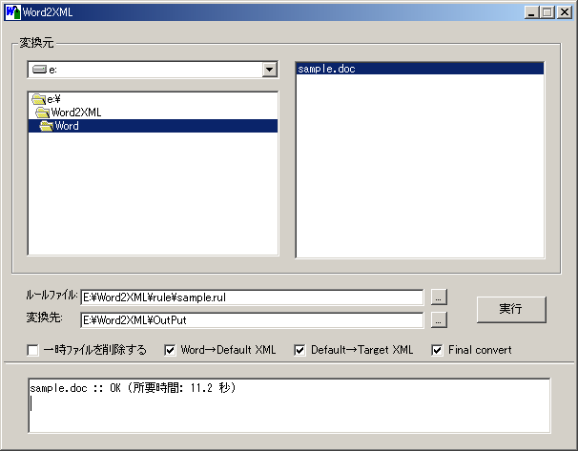Viewport: 578px width, 451px height.
Task: Click the folder icon beside Word
Action: point(46,126)
